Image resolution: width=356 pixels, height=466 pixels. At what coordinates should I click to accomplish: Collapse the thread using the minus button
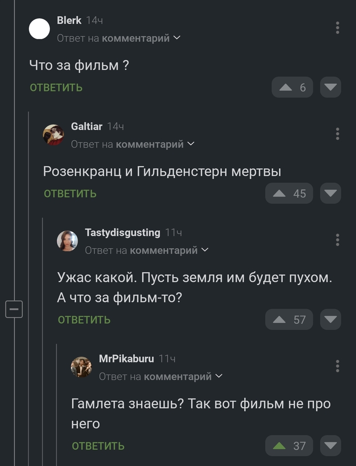(x=15, y=308)
